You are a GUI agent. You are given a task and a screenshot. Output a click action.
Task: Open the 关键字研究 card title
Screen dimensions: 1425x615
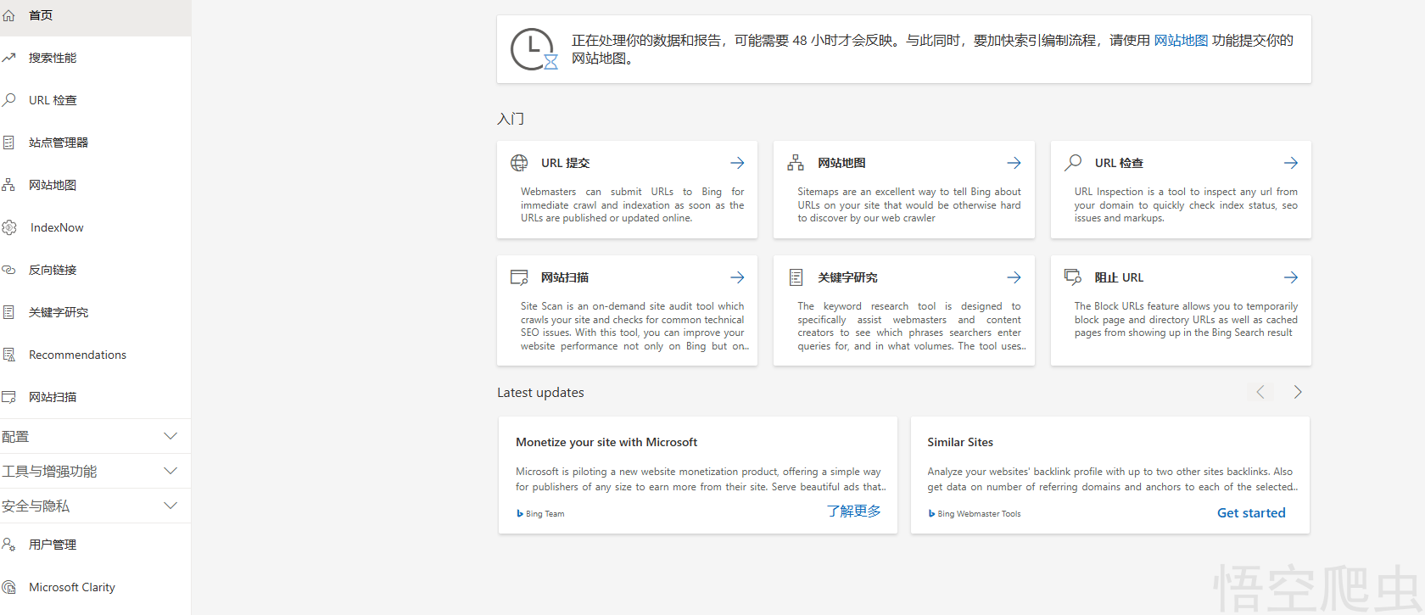[847, 277]
